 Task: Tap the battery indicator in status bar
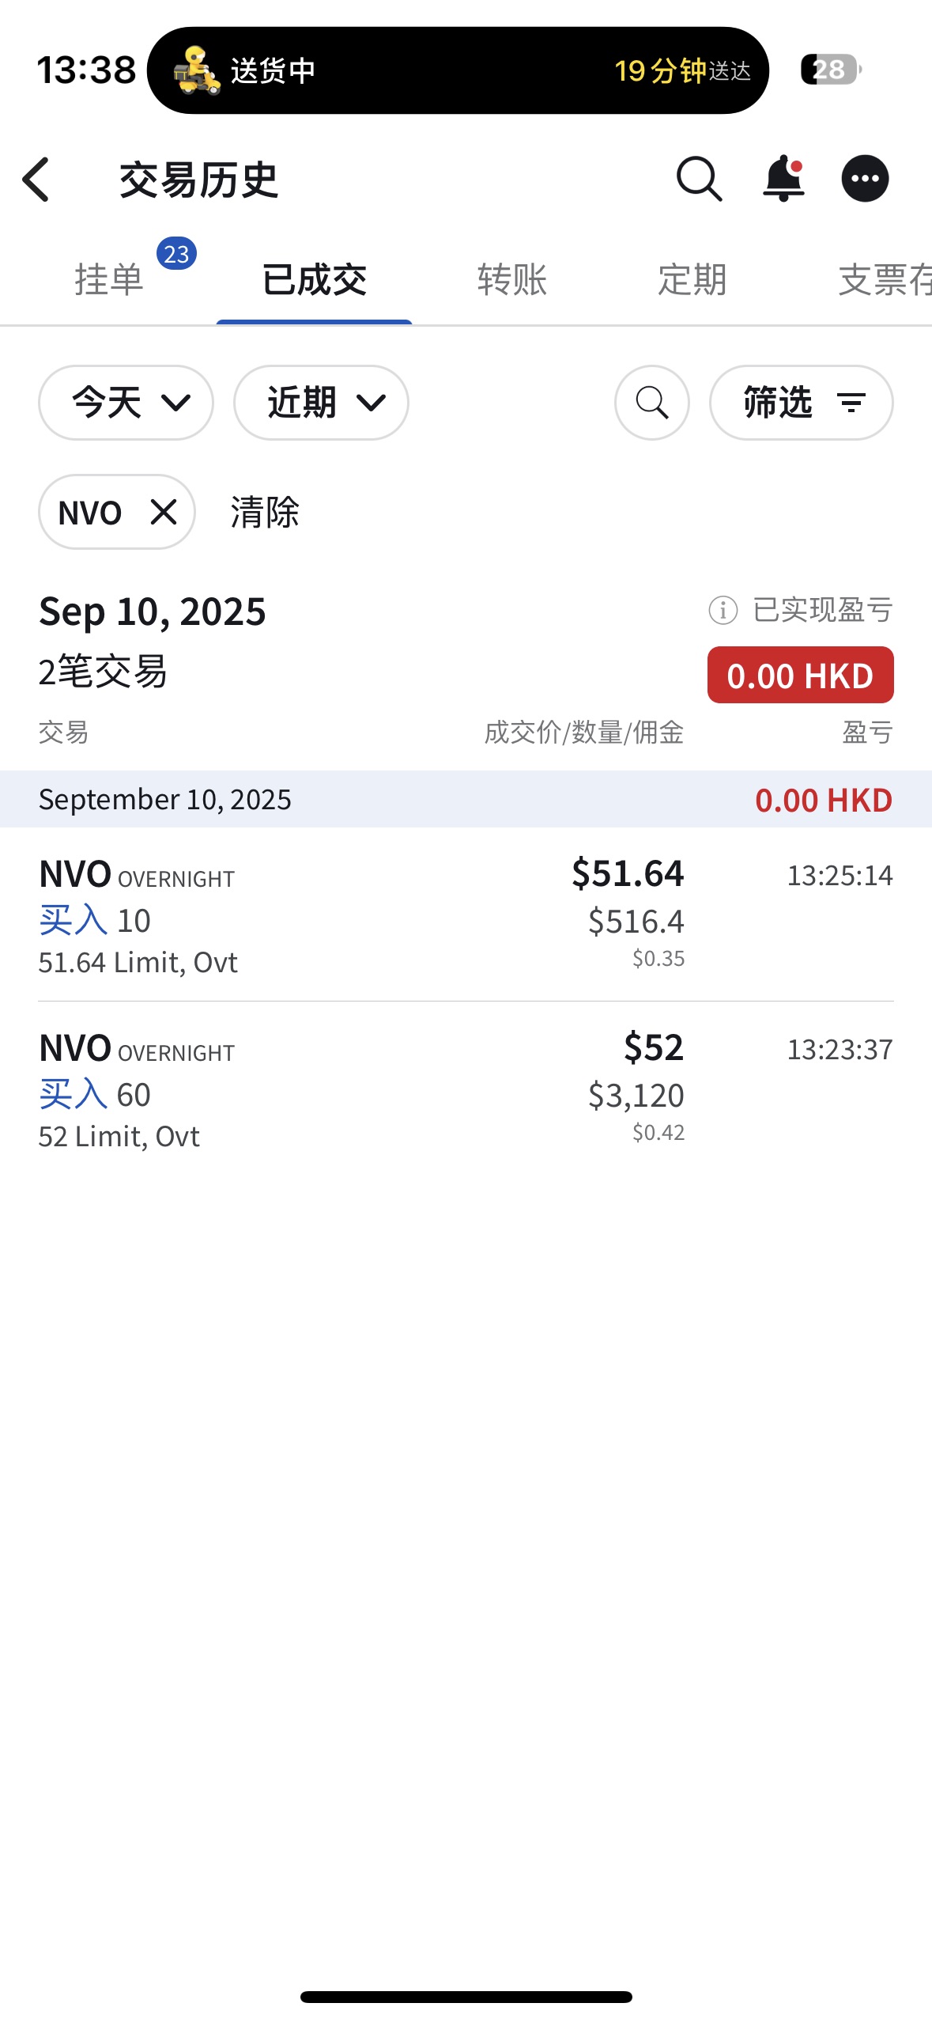[x=830, y=70]
